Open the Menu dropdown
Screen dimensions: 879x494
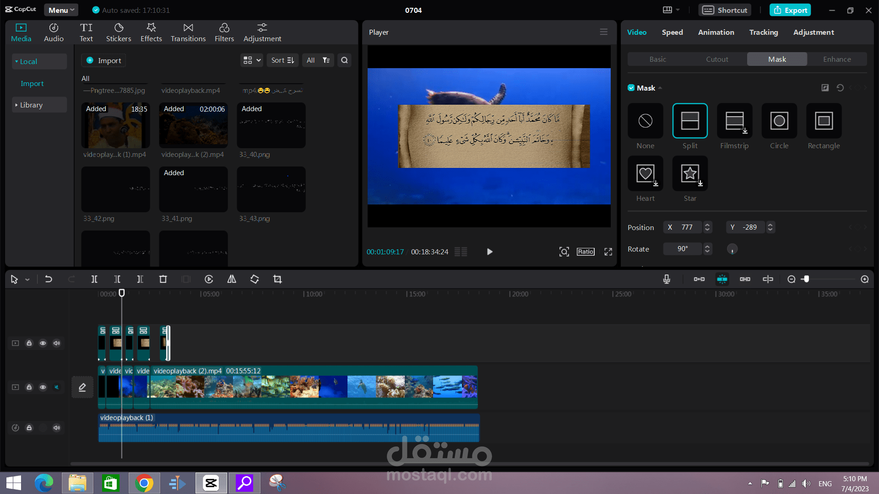pyautogui.click(x=61, y=10)
